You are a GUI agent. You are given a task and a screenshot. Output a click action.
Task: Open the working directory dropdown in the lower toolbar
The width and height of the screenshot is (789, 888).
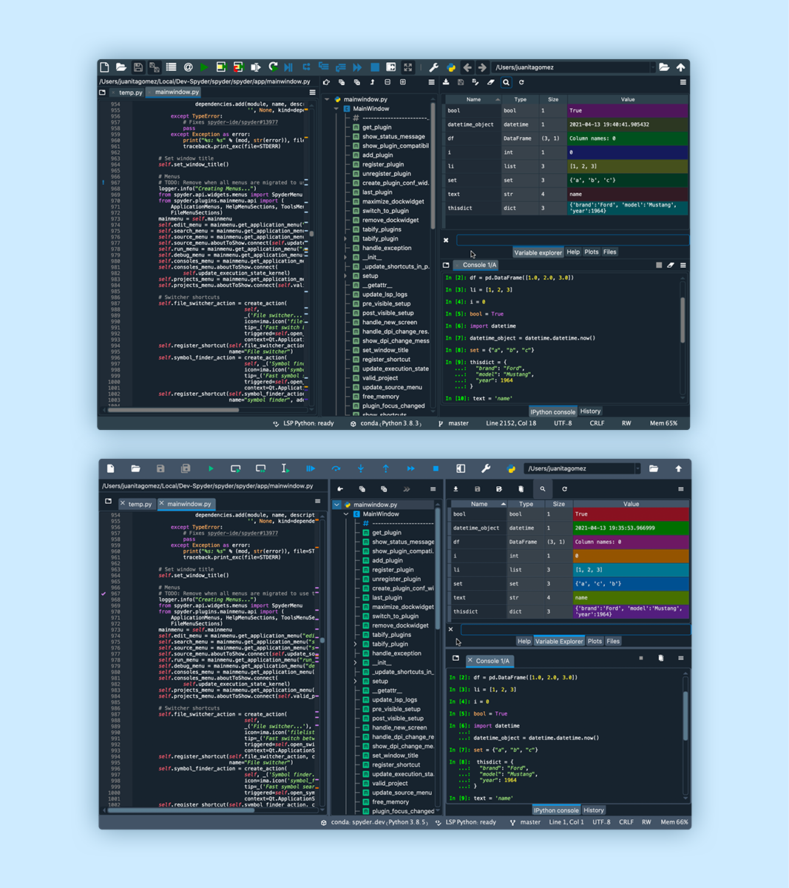[637, 468]
